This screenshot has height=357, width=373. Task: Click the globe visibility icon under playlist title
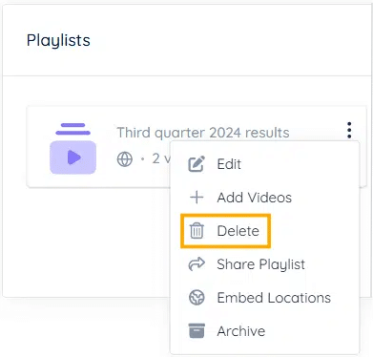tap(125, 158)
